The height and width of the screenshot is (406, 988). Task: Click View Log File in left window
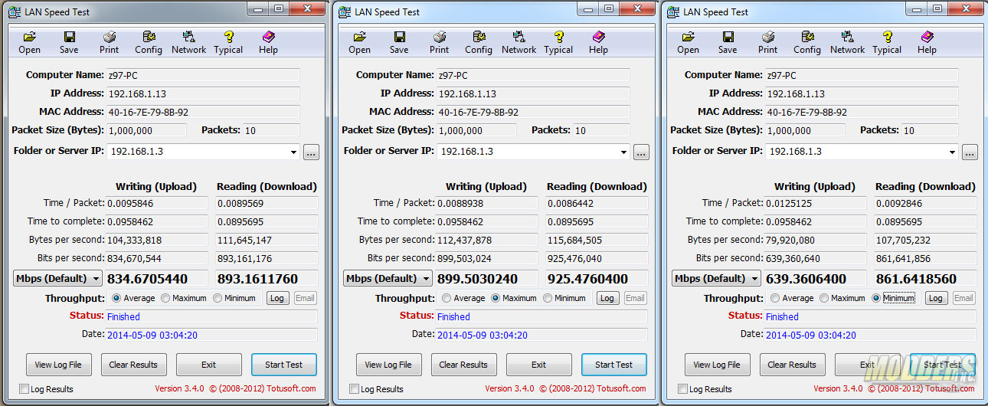tap(58, 365)
